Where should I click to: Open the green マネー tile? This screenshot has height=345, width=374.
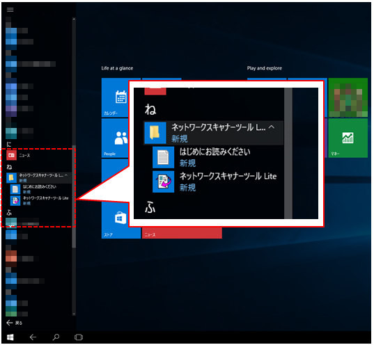(x=348, y=138)
